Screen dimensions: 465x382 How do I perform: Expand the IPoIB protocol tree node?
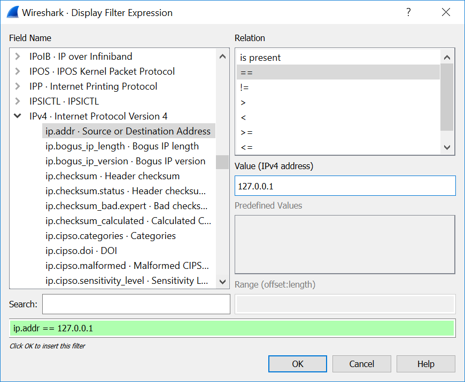click(18, 57)
